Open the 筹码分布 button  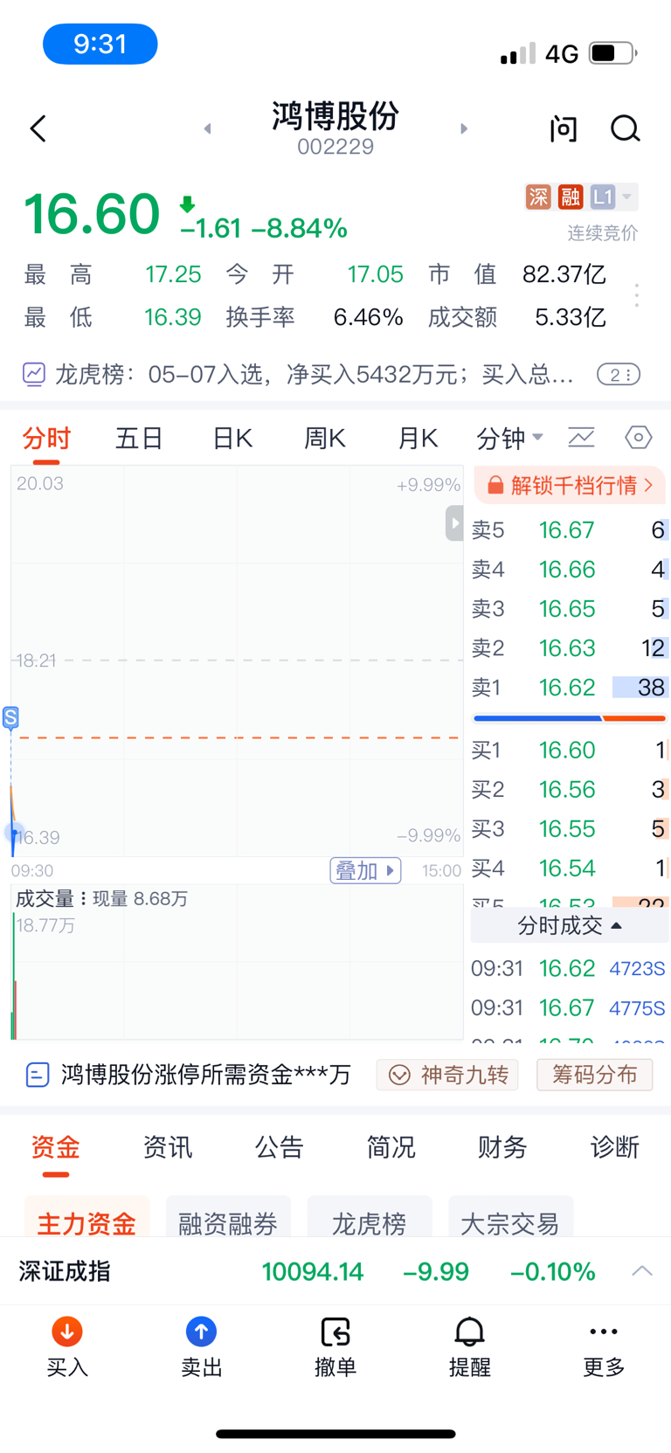tap(594, 1075)
